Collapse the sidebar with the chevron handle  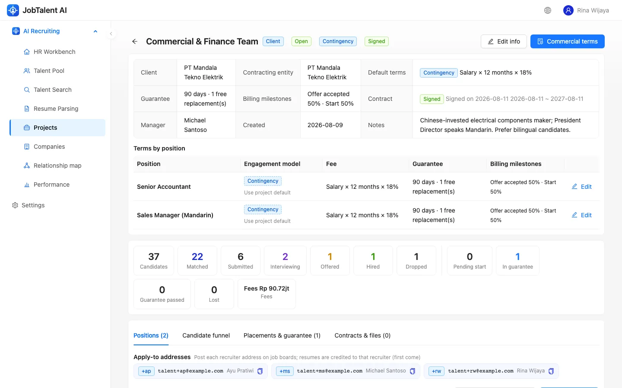pos(111,34)
